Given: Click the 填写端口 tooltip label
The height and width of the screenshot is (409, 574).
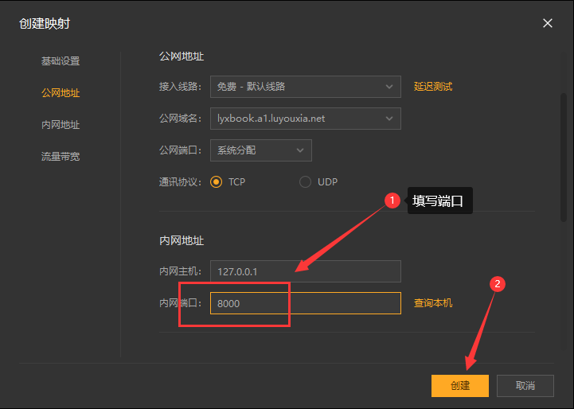Looking at the screenshot, I should point(440,201).
